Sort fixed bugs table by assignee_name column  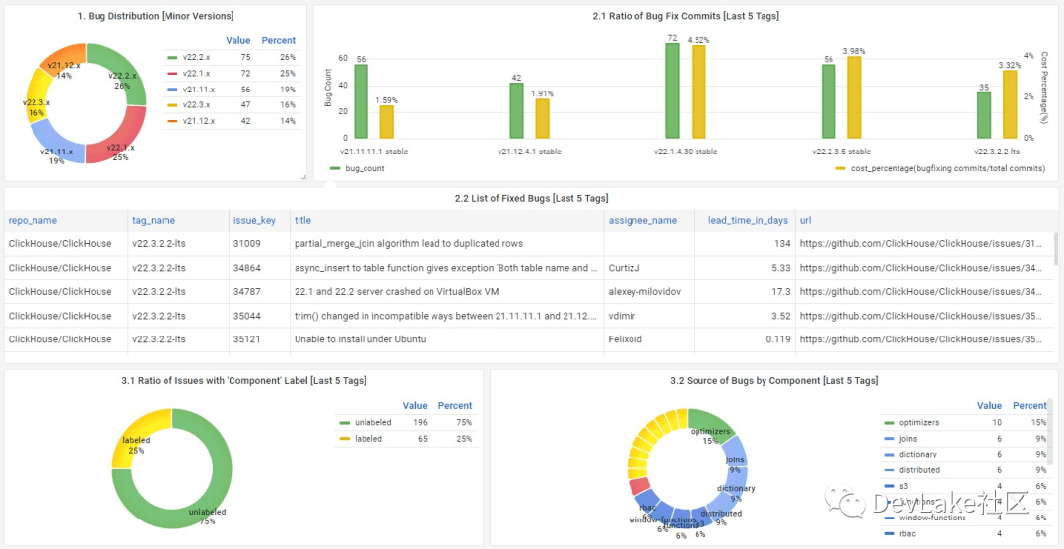pos(642,221)
